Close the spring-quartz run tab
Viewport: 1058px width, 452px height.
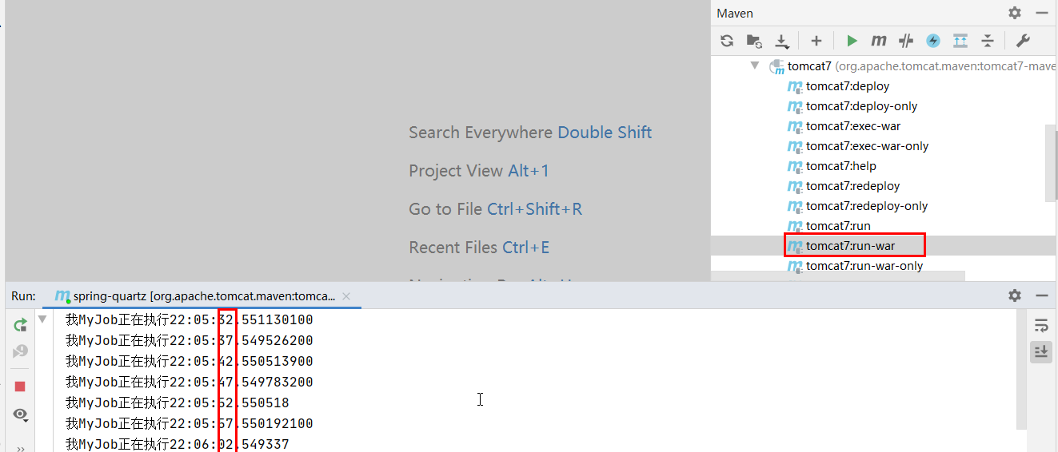coord(346,296)
